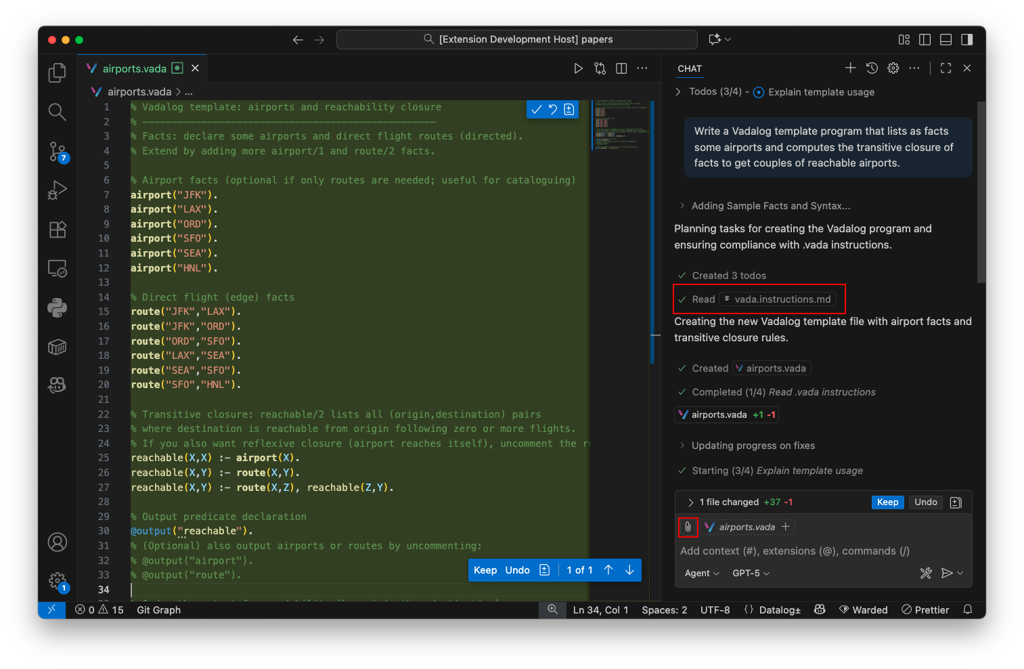The image size is (1024, 669).
Task: Accept inline change with checkmark icon
Action: pos(537,110)
